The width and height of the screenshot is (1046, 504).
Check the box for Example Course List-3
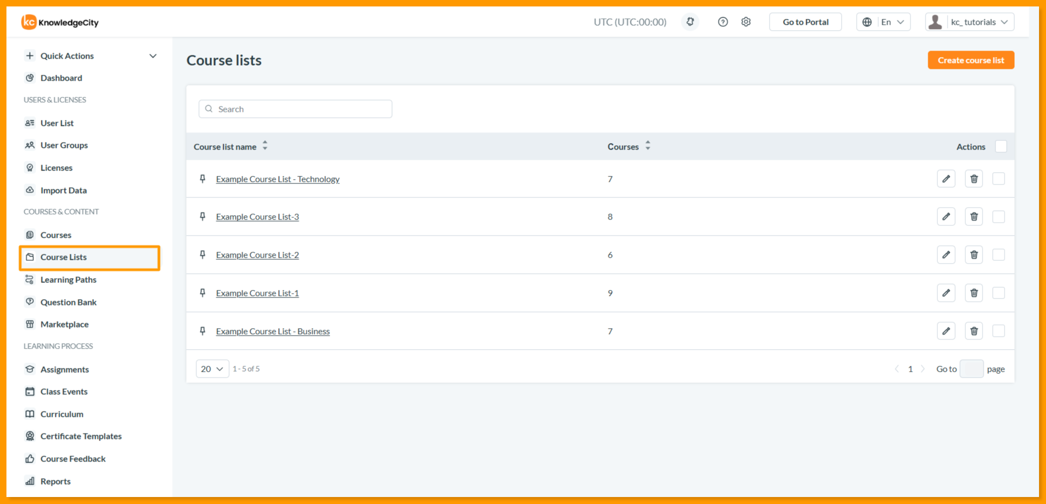[999, 217]
